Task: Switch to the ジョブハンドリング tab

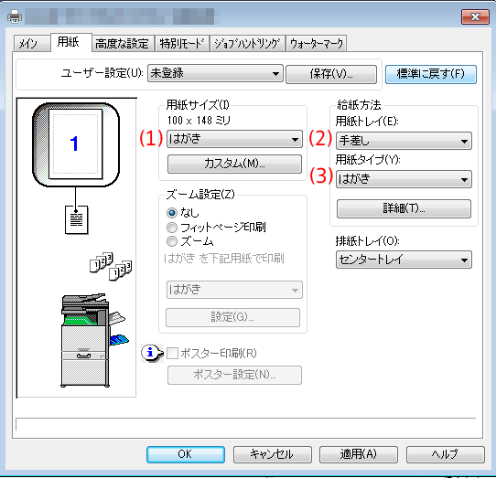Action: (247, 44)
